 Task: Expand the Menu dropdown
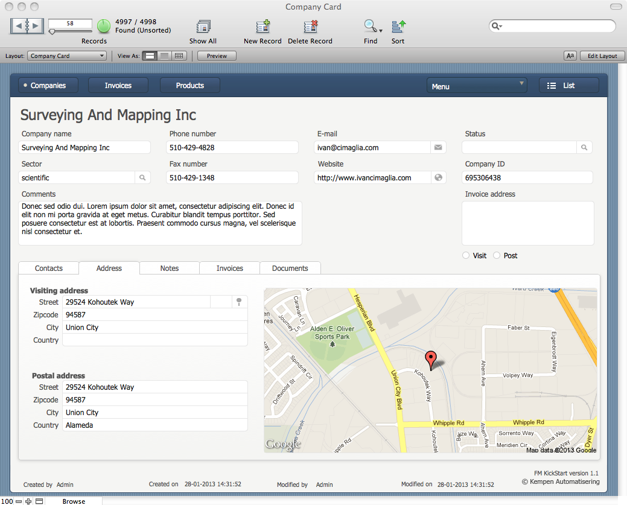(x=477, y=86)
